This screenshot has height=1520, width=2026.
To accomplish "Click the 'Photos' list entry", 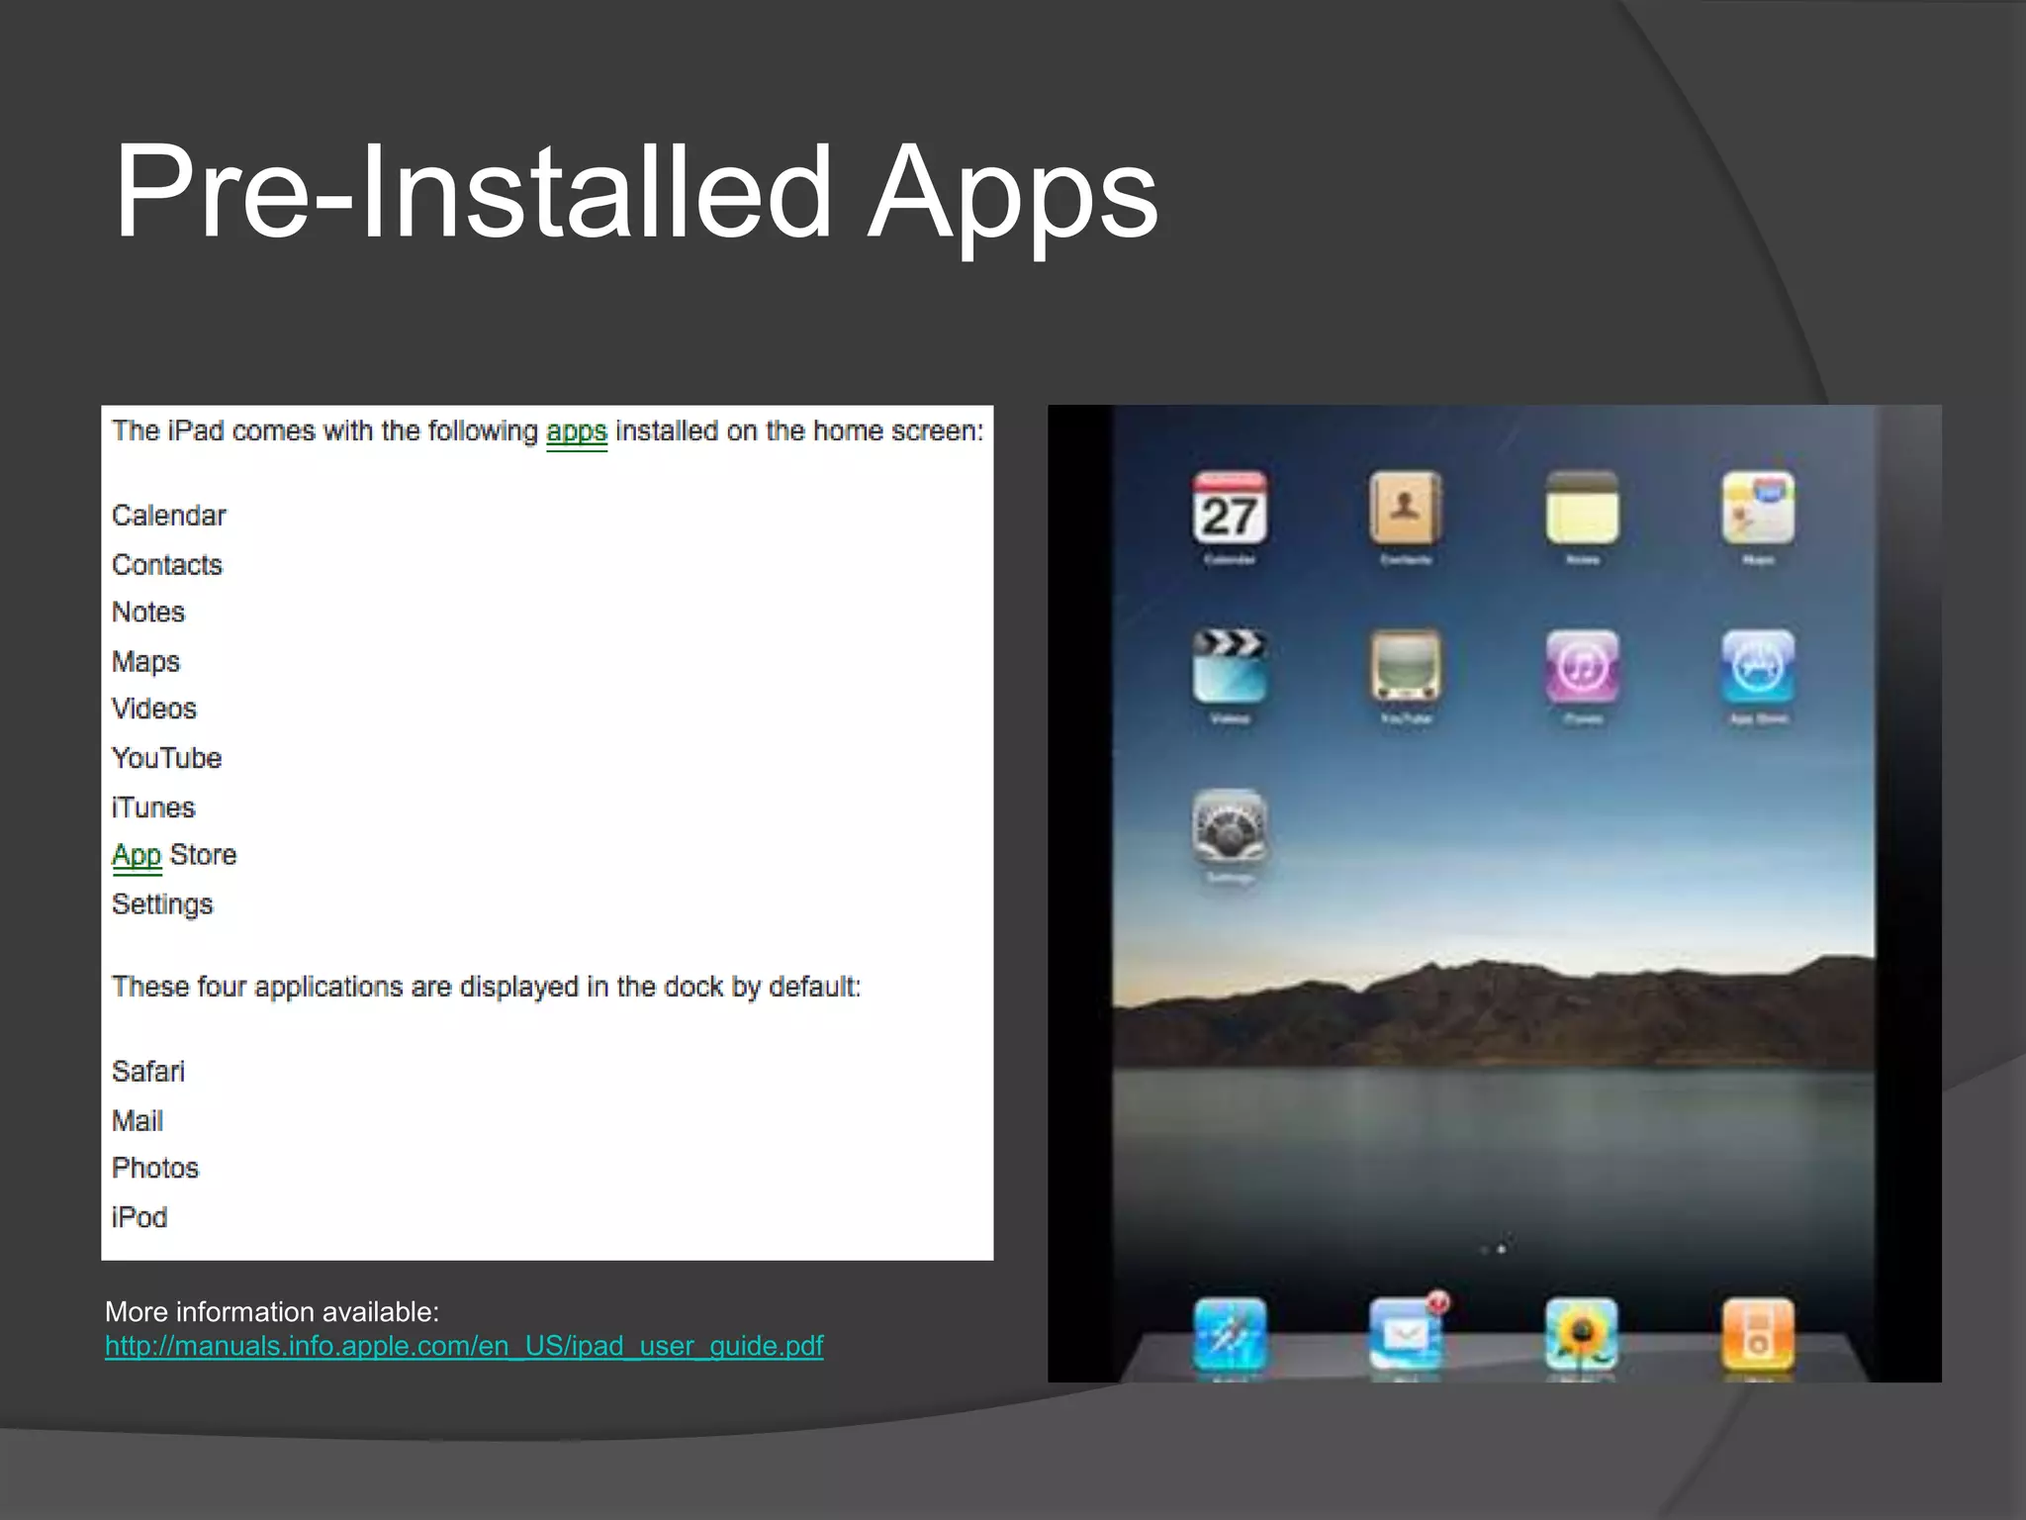I will (x=155, y=1169).
